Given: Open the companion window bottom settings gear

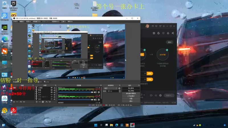Looking at the screenshot, I should pyautogui.click(x=160, y=96).
